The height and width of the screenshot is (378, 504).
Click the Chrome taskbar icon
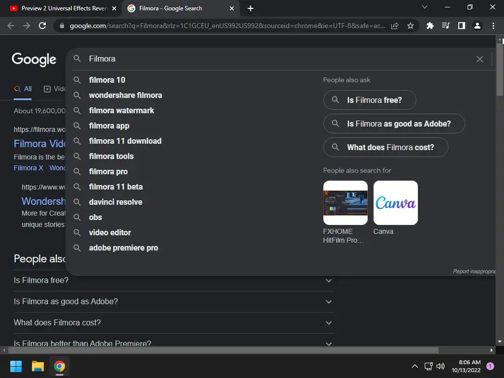pyautogui.click(x=60, y=366)
